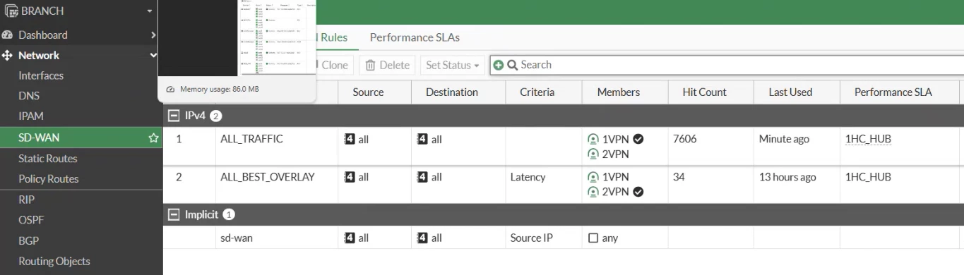The width and height of the screenshot is (964, 275).
Task: Sort by the Hit Count column
Action: pos(705,92)
